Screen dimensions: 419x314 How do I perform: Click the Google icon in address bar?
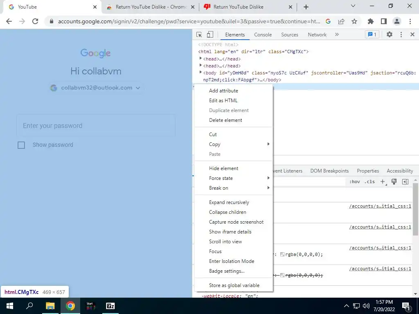(328, 21)
